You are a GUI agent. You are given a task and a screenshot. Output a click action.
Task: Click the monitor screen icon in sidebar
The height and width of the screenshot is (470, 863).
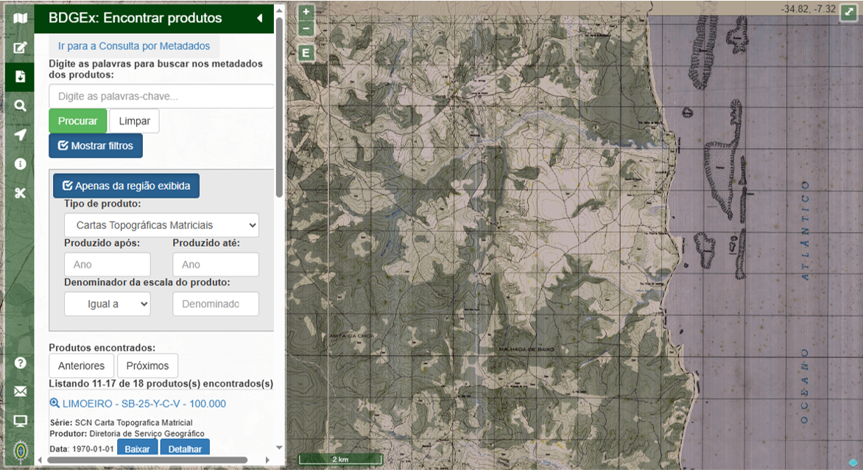click(x=20, y=421)
